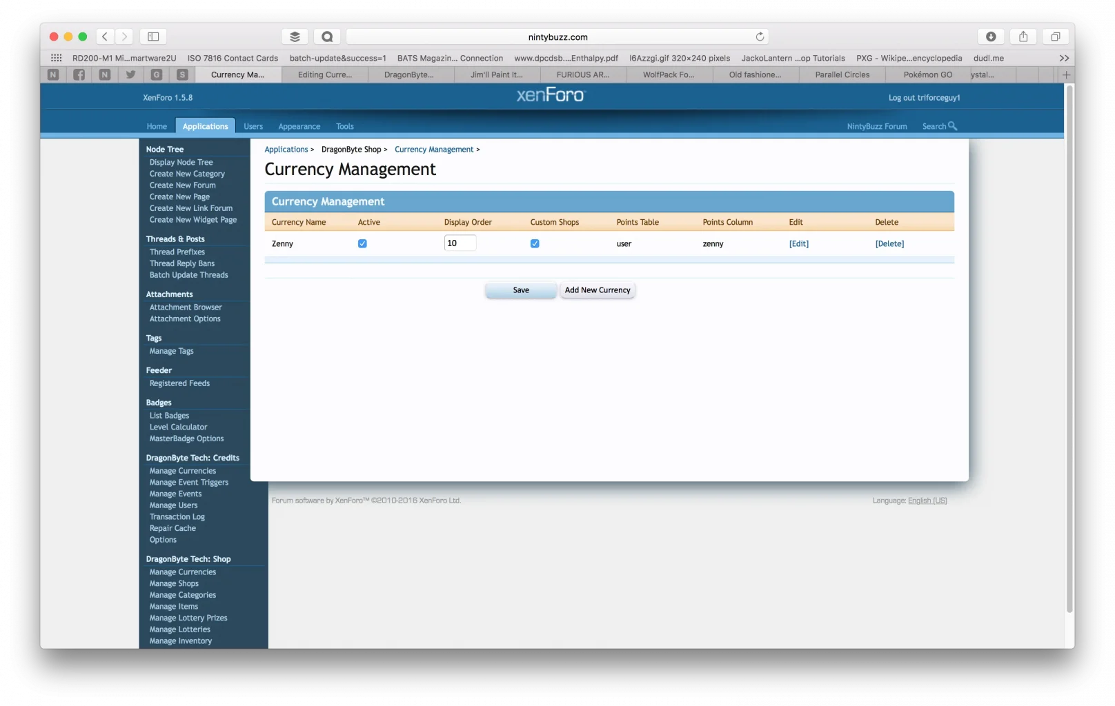Open Transaction Log in sidebar
Viewport: 1115px width, 706px height.
pyautogui.click(x=177, y=516)
